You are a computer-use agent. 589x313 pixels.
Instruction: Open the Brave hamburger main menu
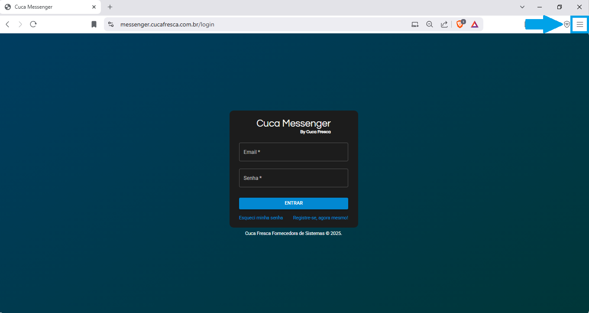click(x=579, y=24)
